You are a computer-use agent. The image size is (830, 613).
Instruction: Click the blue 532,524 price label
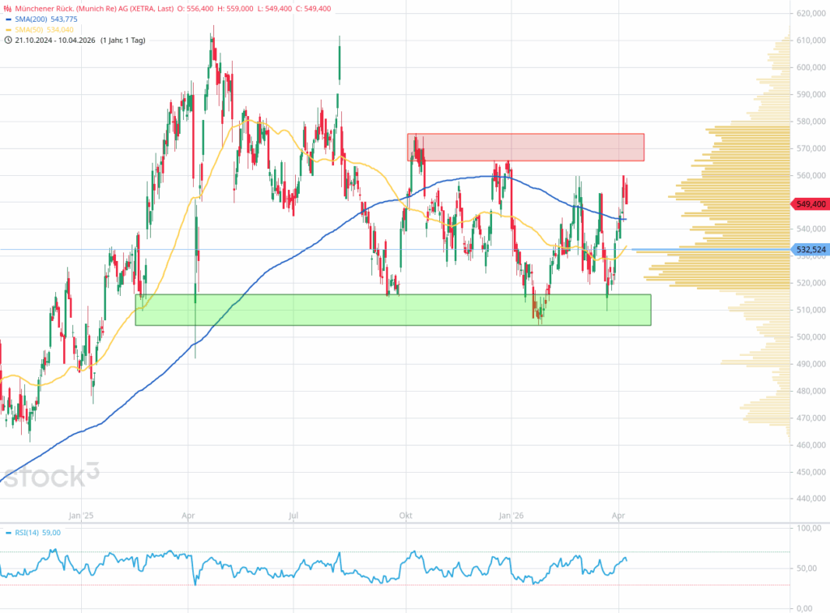811,250
